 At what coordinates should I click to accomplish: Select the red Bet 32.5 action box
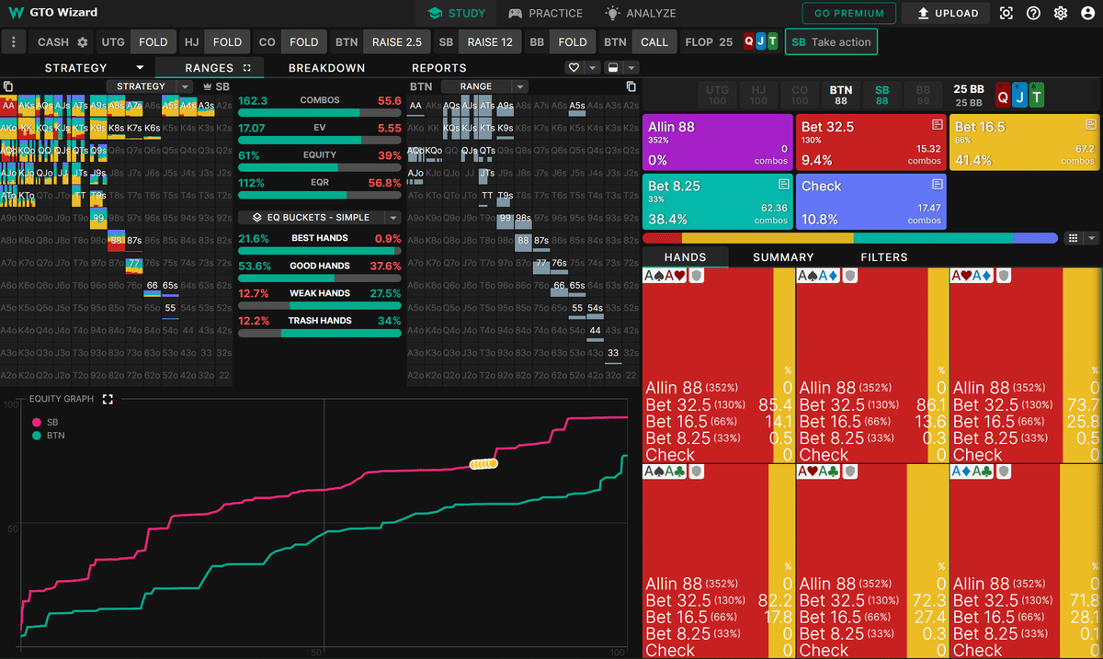point(870,142)
